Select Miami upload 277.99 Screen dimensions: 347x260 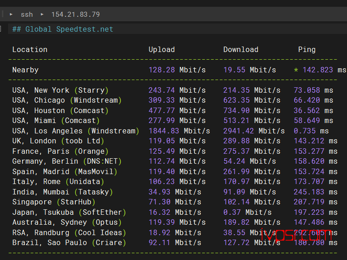pos(162,120)
